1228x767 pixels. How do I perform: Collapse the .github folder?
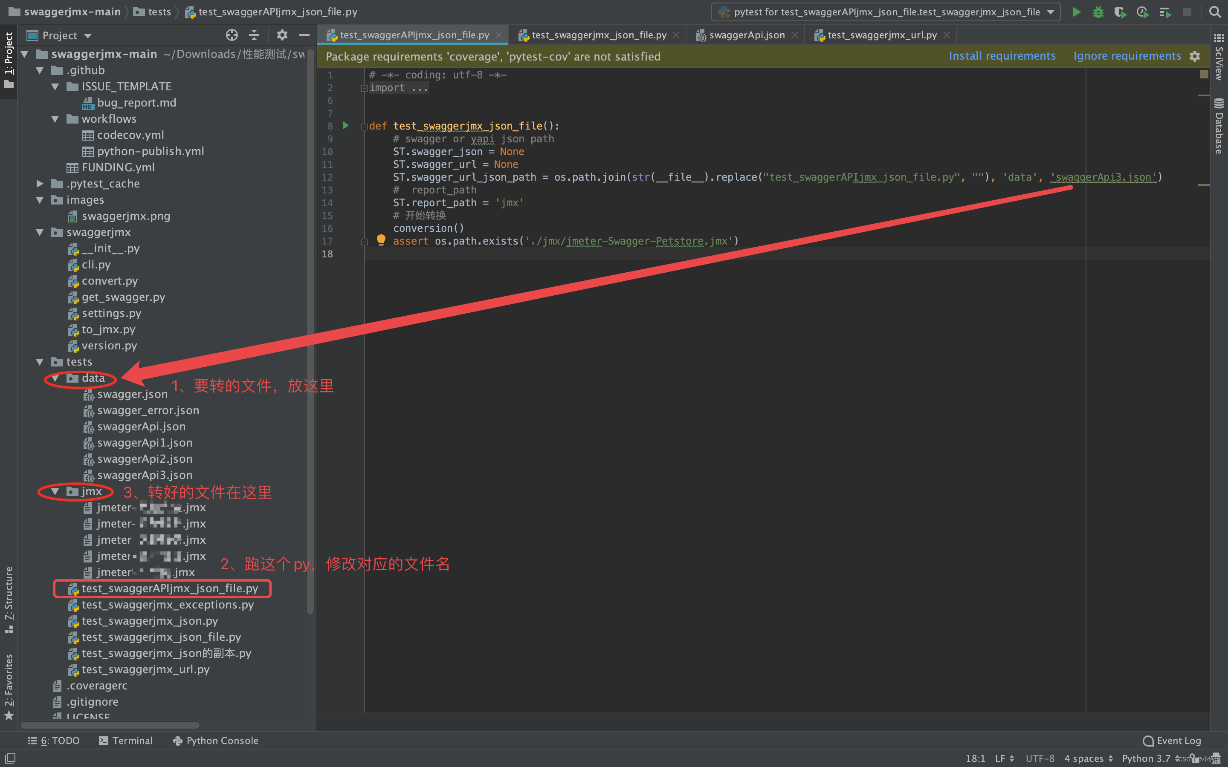40,70
